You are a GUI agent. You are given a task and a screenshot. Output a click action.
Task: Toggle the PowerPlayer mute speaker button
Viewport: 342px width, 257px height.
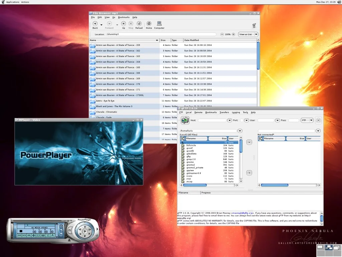tap(34, 236)
